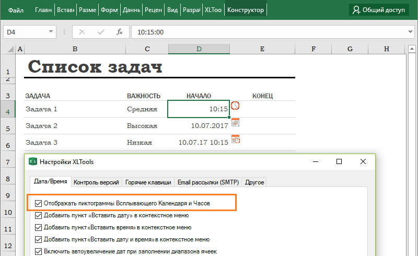This screenshot has width=418, height=256.
Task: Select the Дата/Время settings tab
Action: pyautogui.click(x=50, y=181)
